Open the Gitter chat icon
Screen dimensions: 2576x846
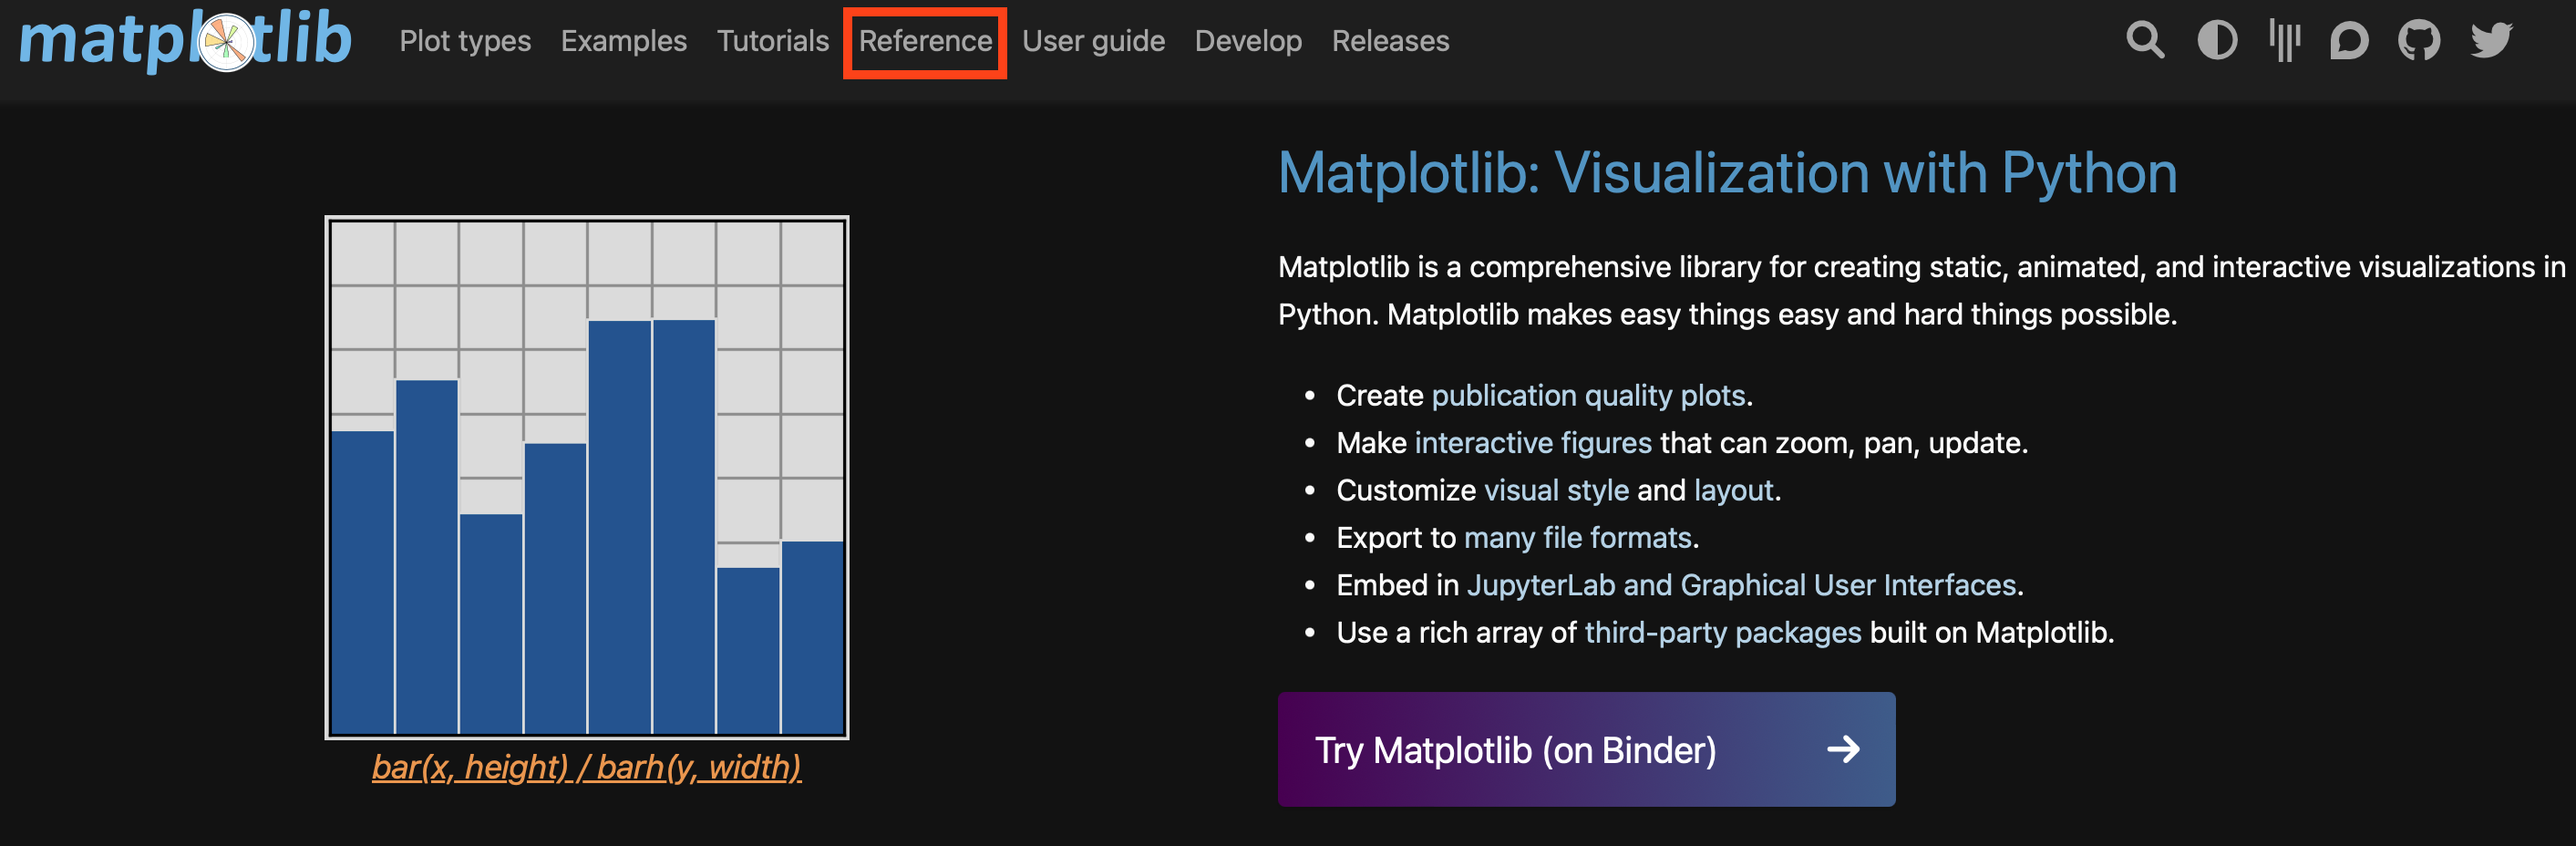point(2284,41)
